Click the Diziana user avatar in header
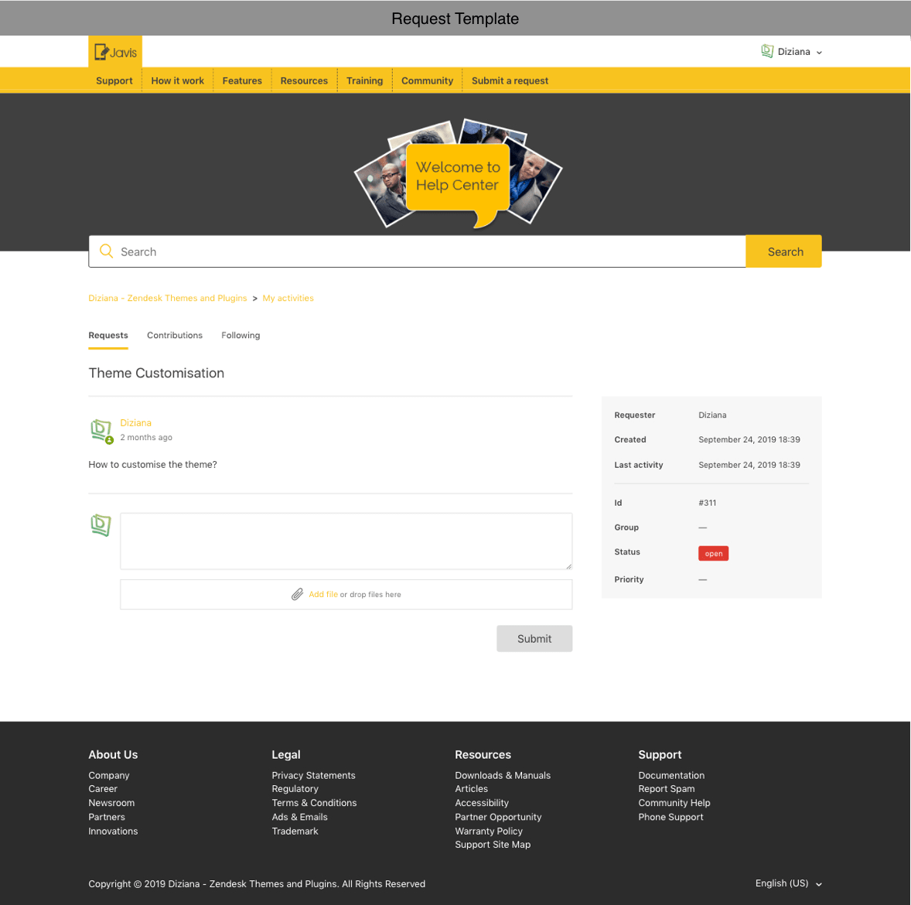This screenshot has width=911, height=905. [x=766, y=51]
